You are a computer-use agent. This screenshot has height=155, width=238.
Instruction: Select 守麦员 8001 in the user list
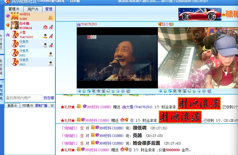tap(30, 44)
